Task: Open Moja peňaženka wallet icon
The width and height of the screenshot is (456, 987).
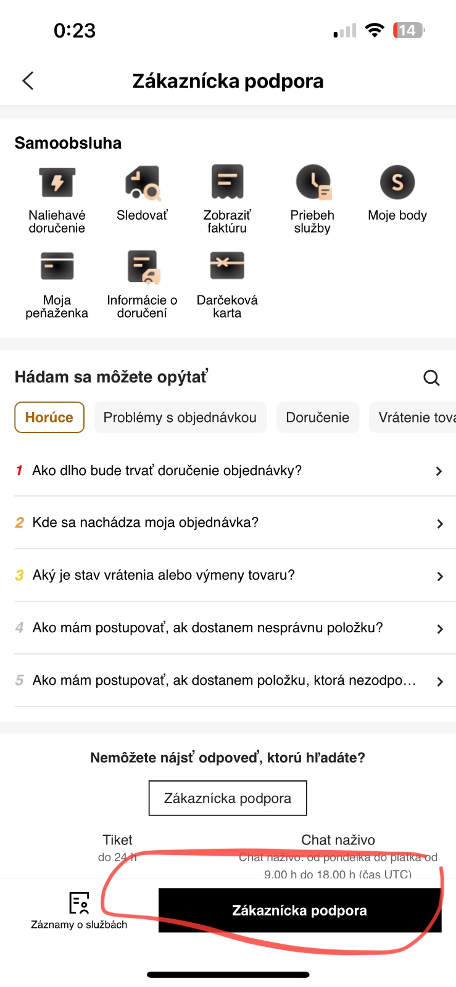Action: click(57, 267)
